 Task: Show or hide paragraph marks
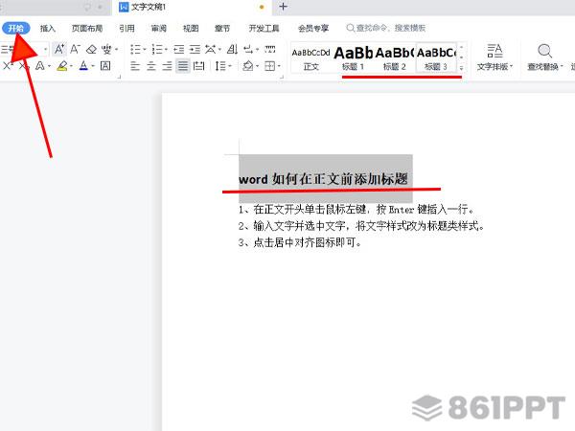point(248,49)
